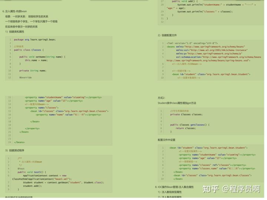This screenshot has width=267, height=200.
Task: Click the label '方式2:'
Action: [x=161, y=98]
